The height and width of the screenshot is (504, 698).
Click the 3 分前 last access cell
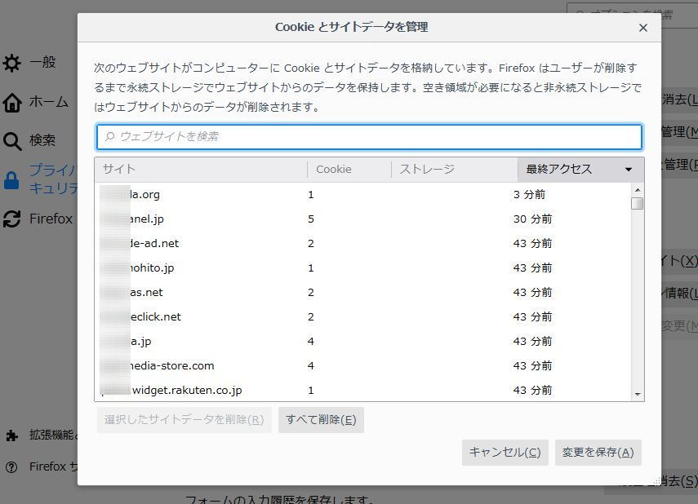529,194
